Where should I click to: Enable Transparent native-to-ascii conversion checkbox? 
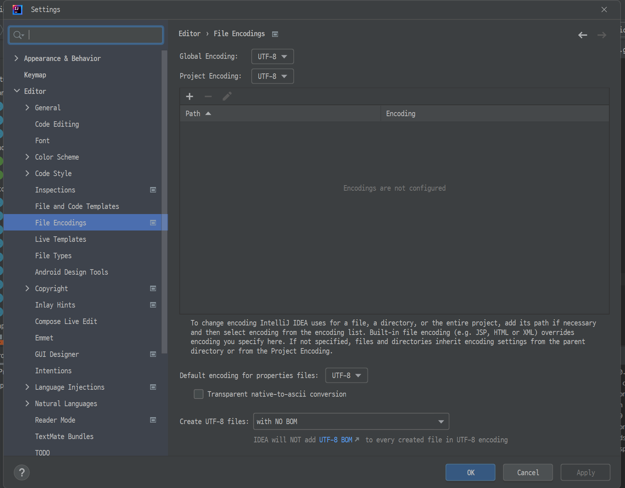pyautogui.click(x=198, y=394)
